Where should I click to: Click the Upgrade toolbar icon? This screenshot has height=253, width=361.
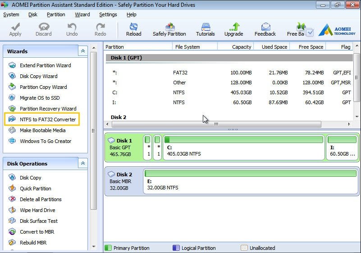tap(233, 29)
